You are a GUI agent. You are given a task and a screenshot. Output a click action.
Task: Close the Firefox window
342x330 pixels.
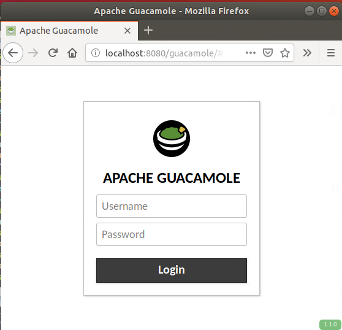tap(333, 11)
